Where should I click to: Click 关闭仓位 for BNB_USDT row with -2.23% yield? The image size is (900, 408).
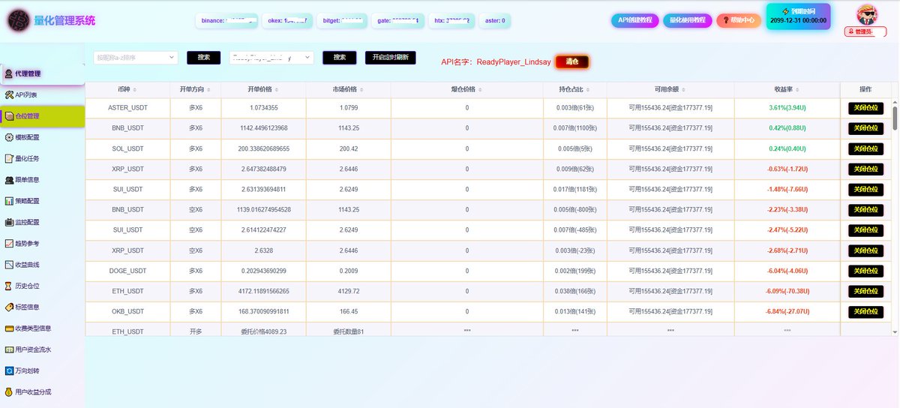(x=865, y=209)
